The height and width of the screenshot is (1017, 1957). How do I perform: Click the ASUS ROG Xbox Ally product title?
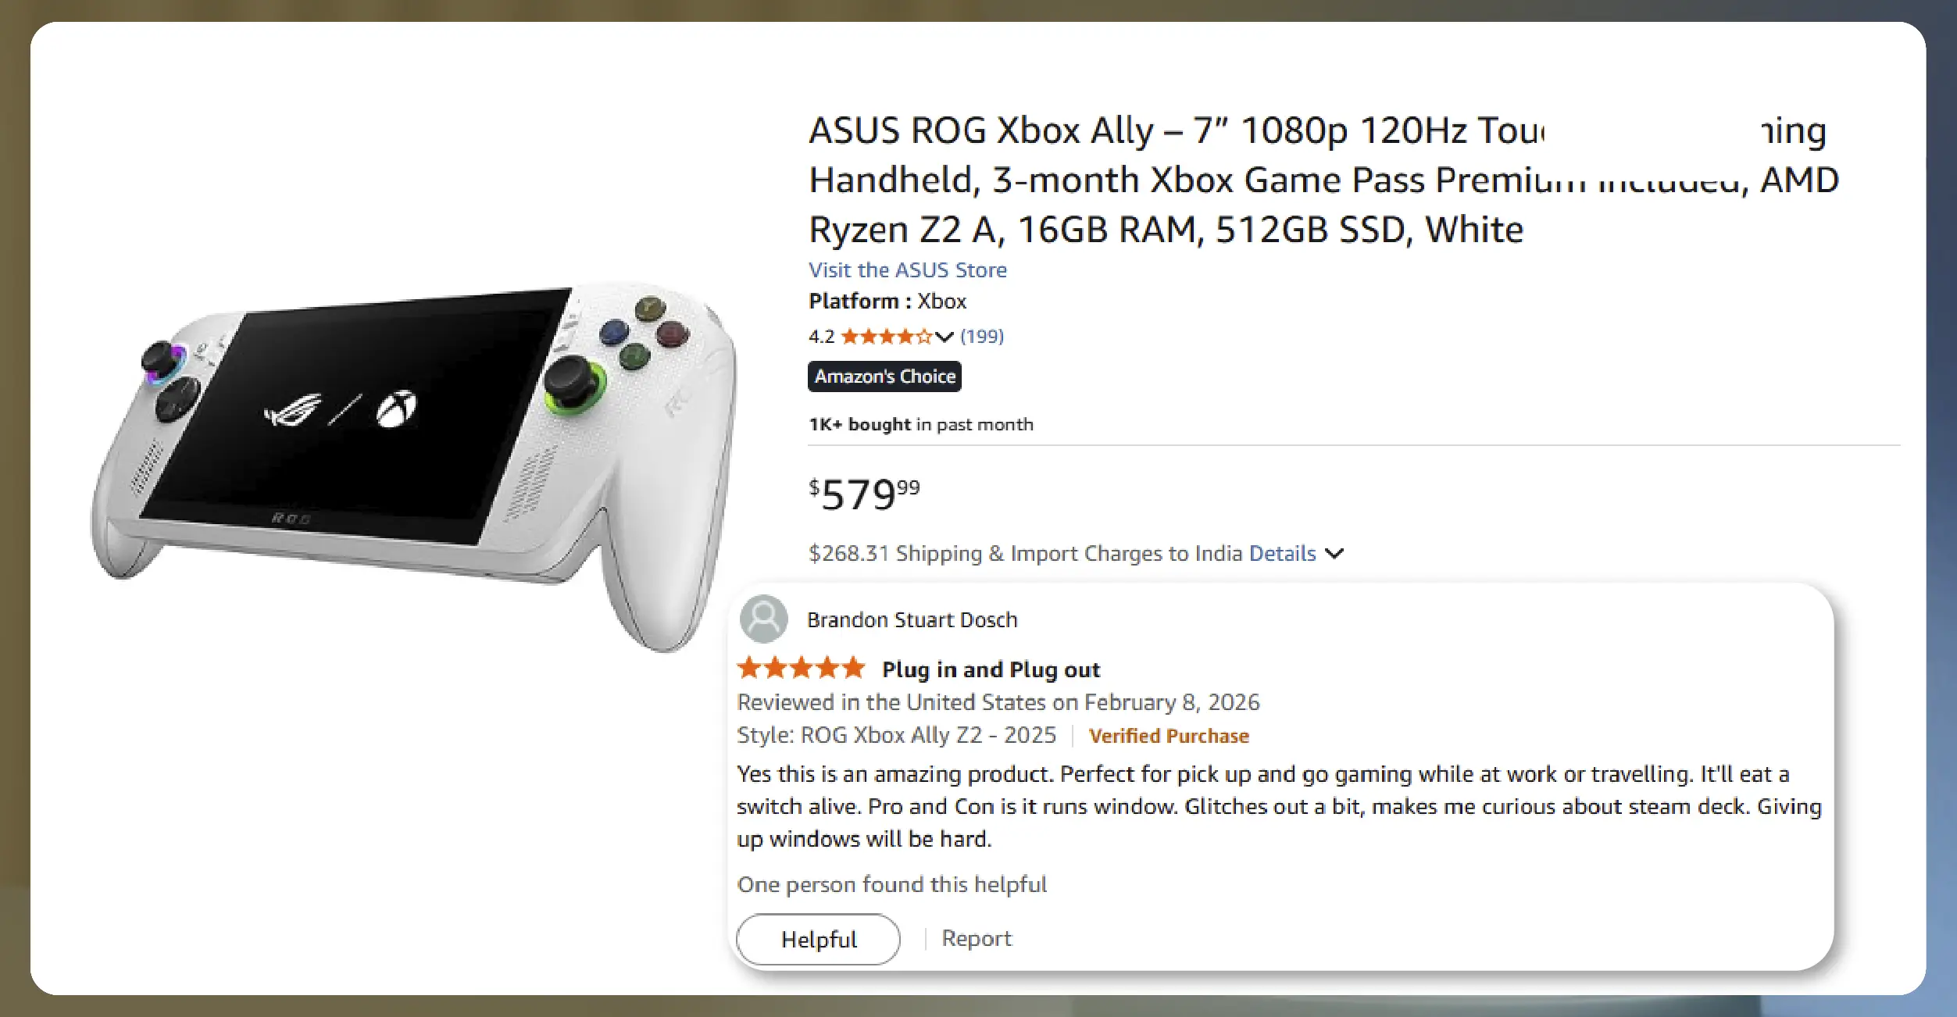coord(1166,180)
